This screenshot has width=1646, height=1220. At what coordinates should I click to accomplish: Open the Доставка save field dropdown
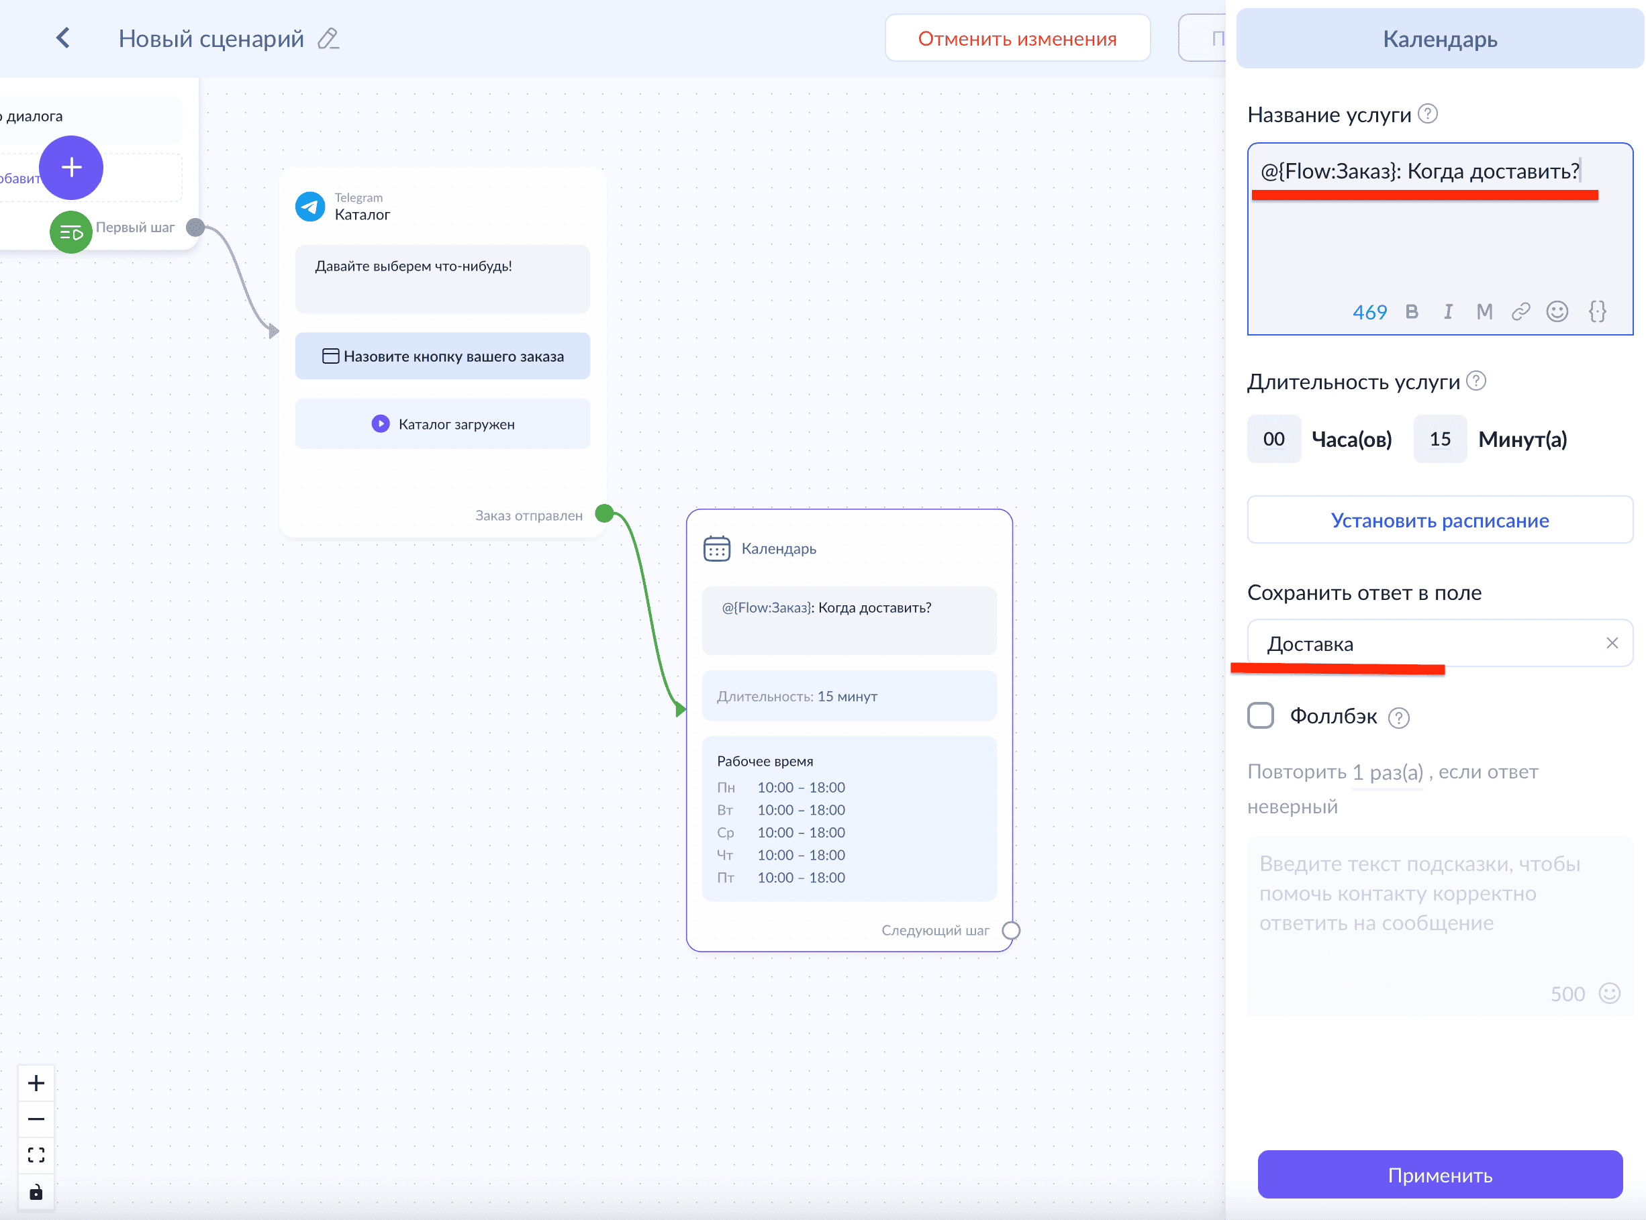point(1439,644)
